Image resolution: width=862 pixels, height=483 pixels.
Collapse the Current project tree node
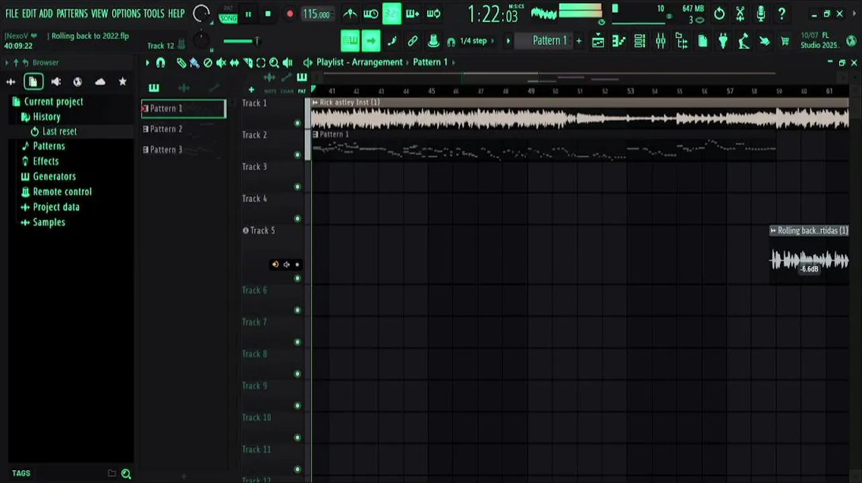pyautogui.click(x=48, y=102)
